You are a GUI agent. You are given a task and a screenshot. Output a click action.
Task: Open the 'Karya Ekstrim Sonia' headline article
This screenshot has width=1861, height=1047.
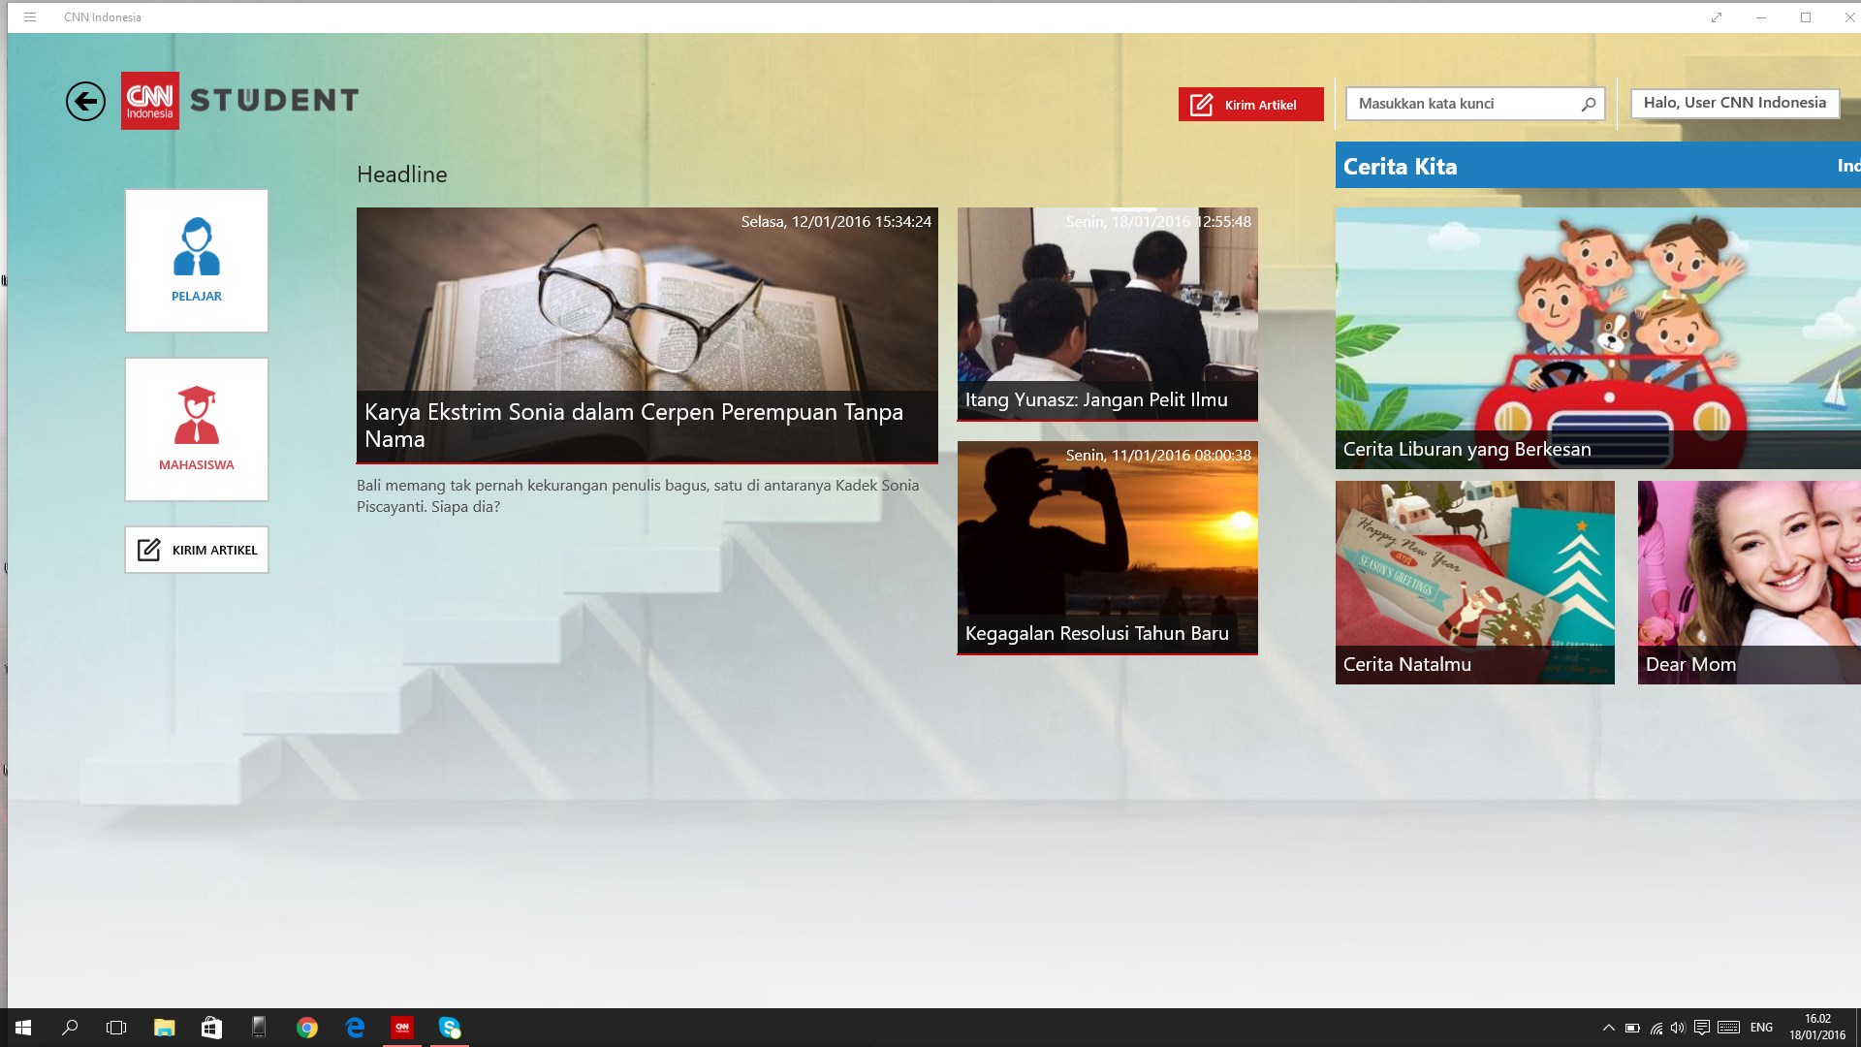pos(646,334)
